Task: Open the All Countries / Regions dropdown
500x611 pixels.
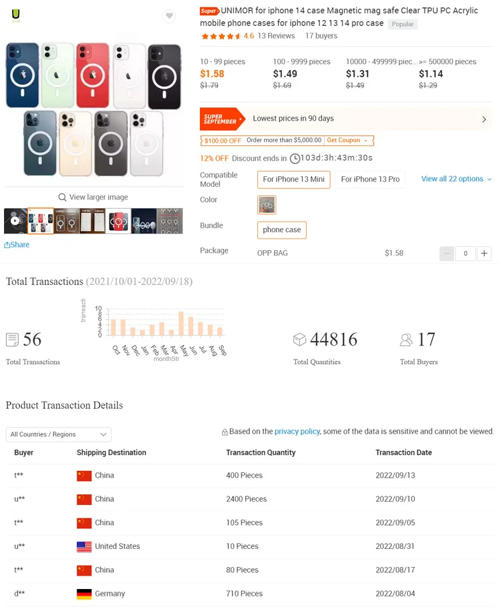Action: (x=59, y=434)
